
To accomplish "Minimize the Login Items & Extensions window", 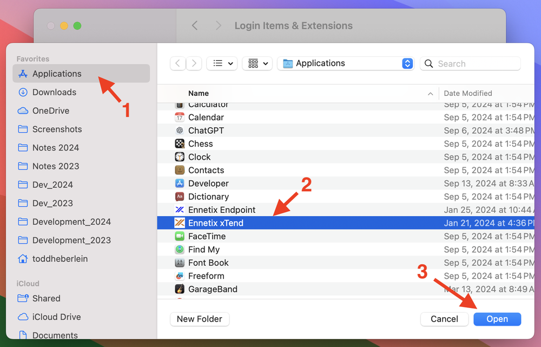I will 64,26.
